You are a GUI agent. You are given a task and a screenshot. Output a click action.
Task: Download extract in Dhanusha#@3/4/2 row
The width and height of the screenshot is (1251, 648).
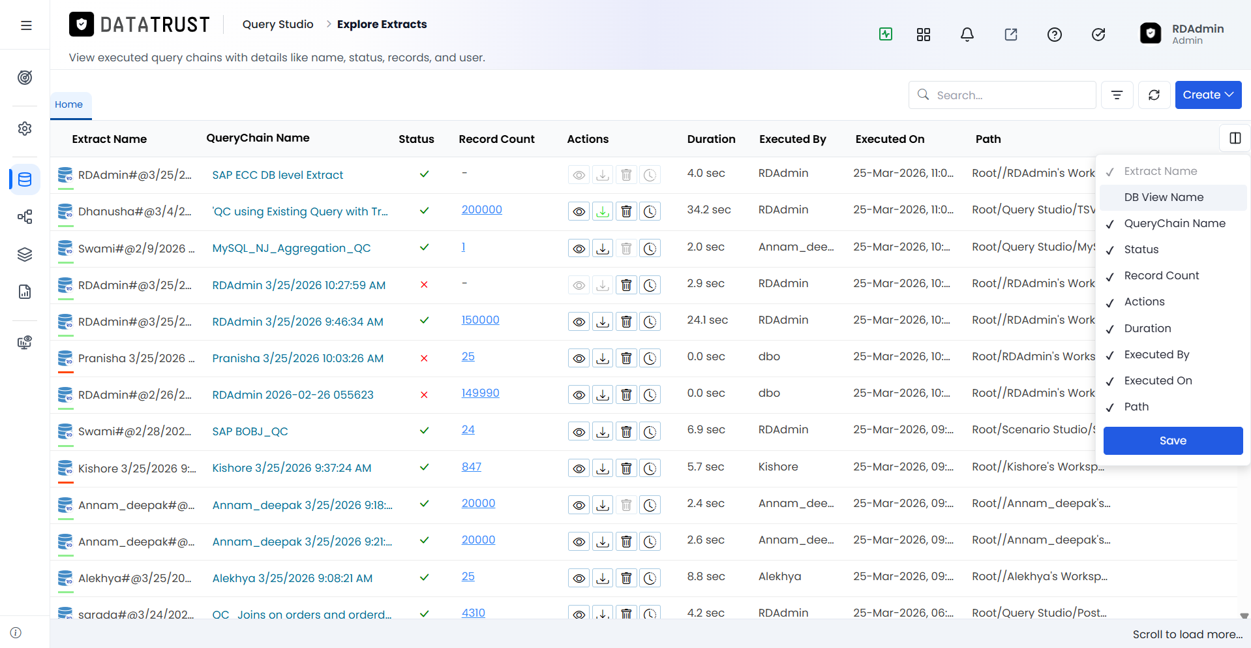[x=603, y=211]
